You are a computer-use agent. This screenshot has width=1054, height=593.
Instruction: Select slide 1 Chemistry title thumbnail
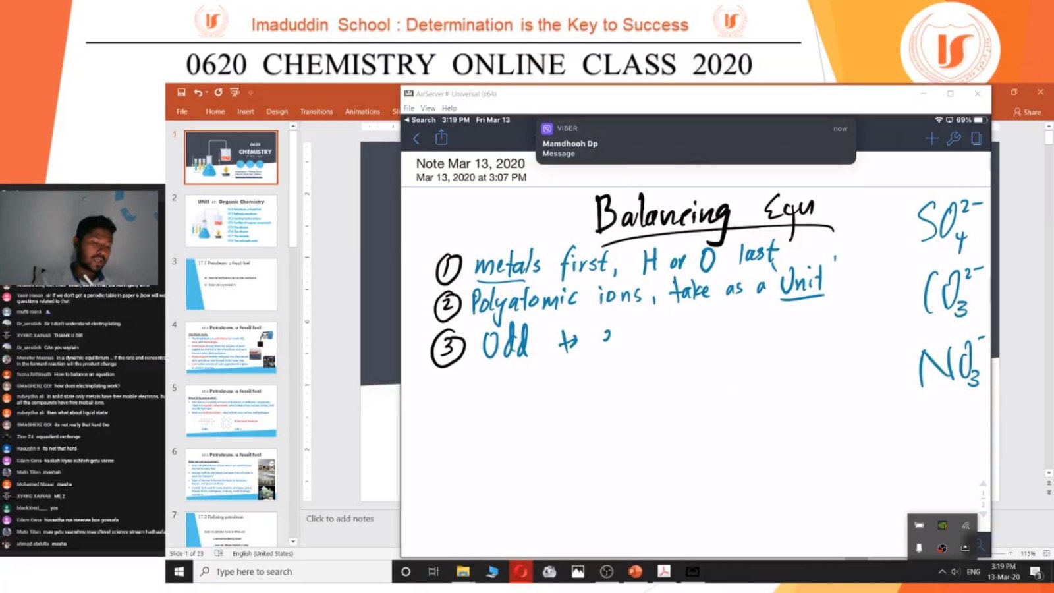click(x=231, y=157)
